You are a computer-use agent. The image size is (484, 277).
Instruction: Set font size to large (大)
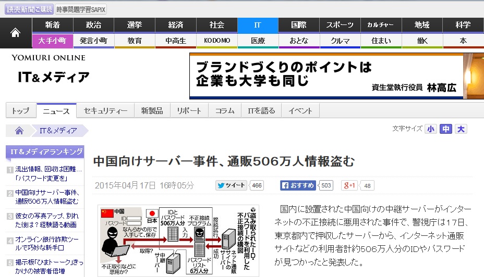[461, 129]
